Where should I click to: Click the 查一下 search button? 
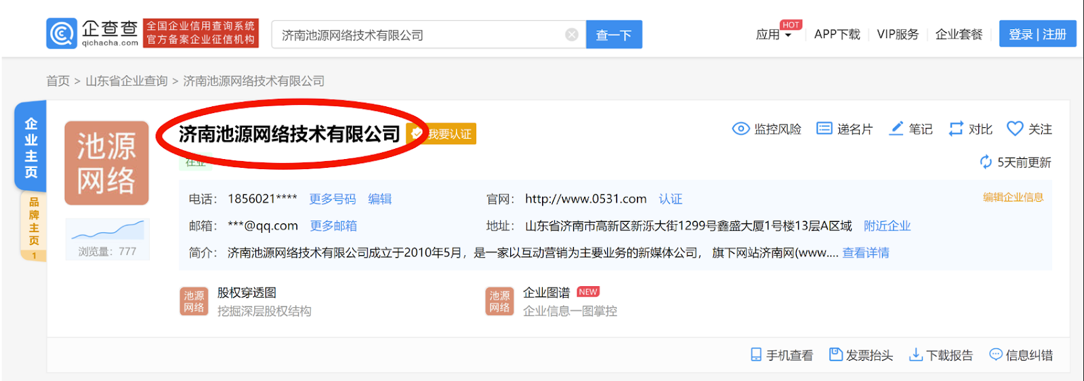click(x=614, y=35)
